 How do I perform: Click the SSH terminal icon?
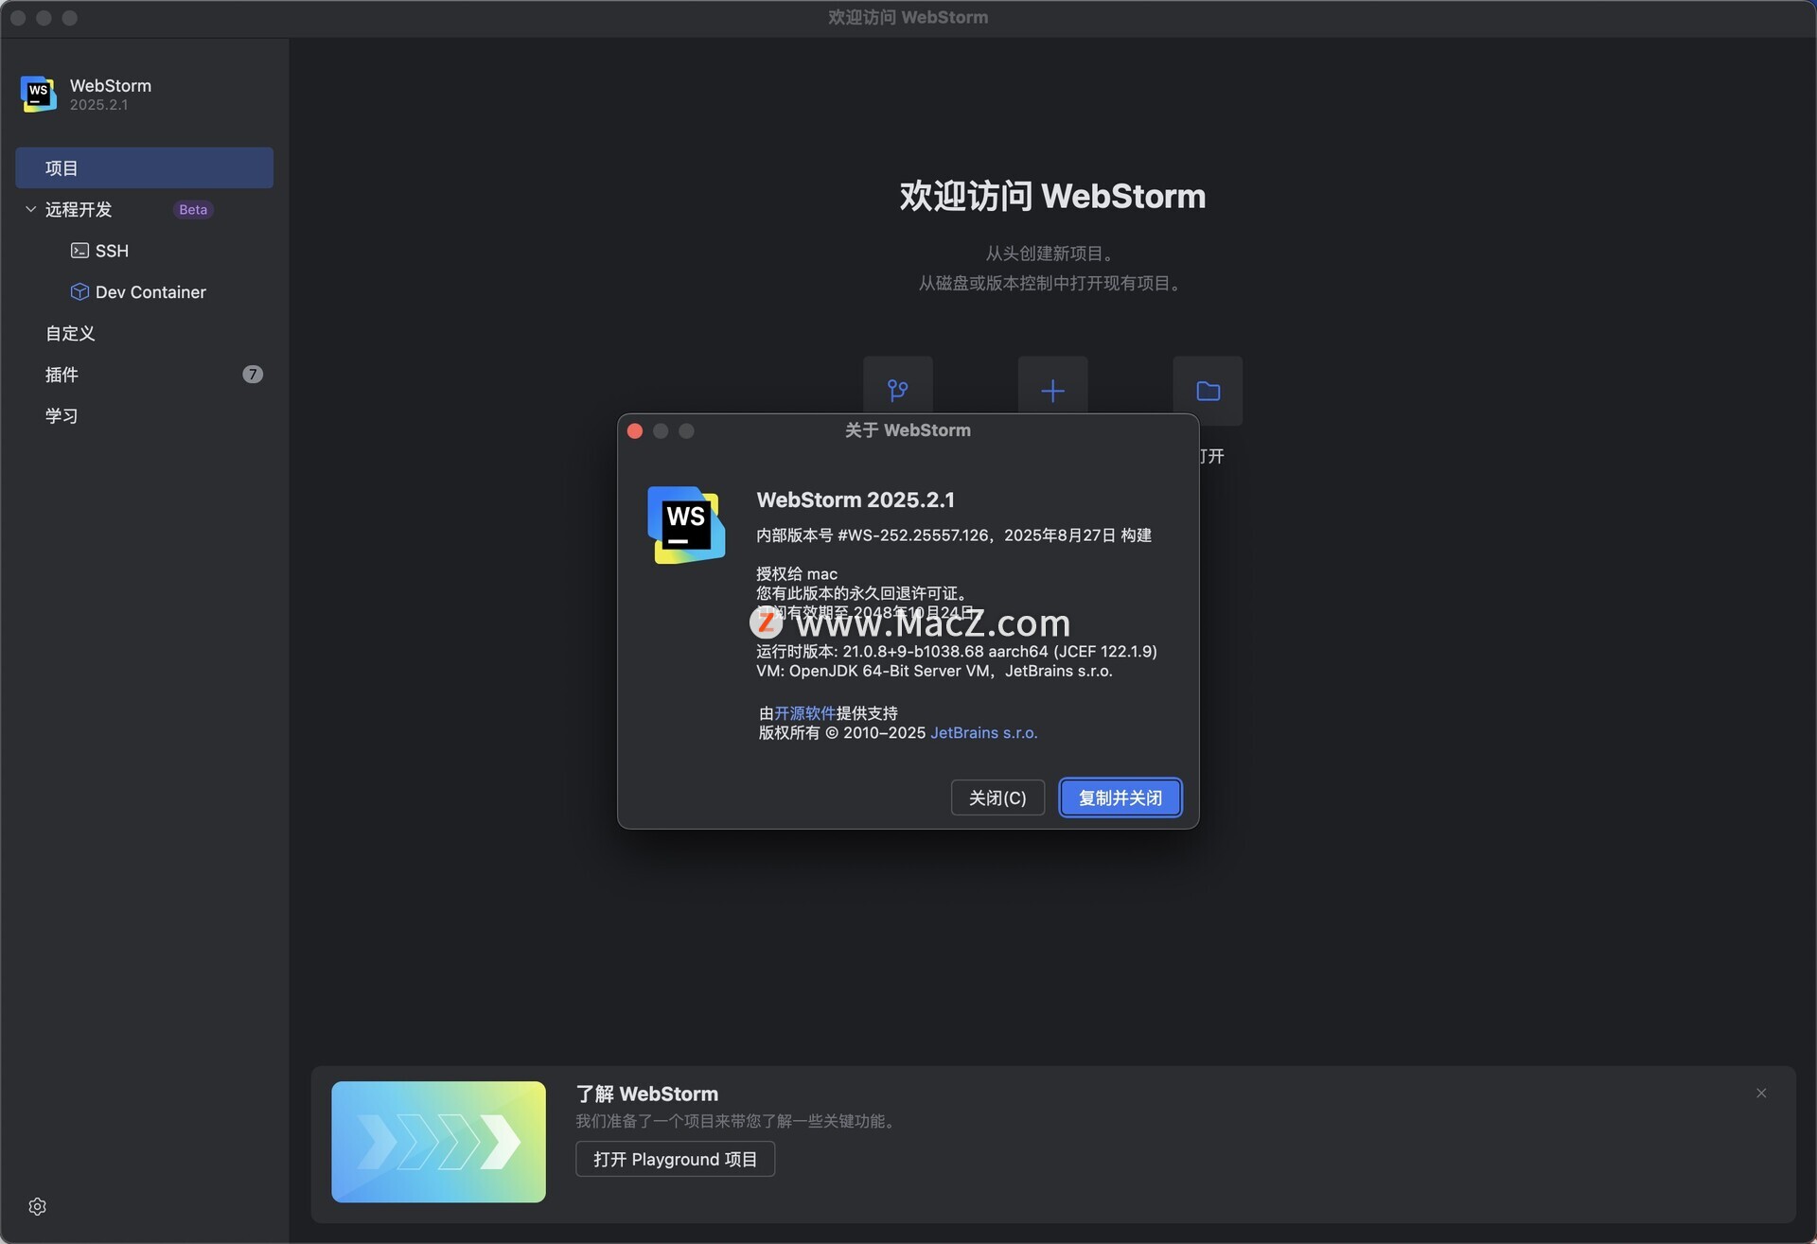79,251
